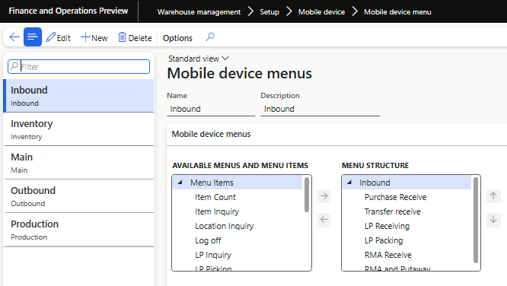Go back using the back arrow icon
507x286 pixels.
pos(14,37)
